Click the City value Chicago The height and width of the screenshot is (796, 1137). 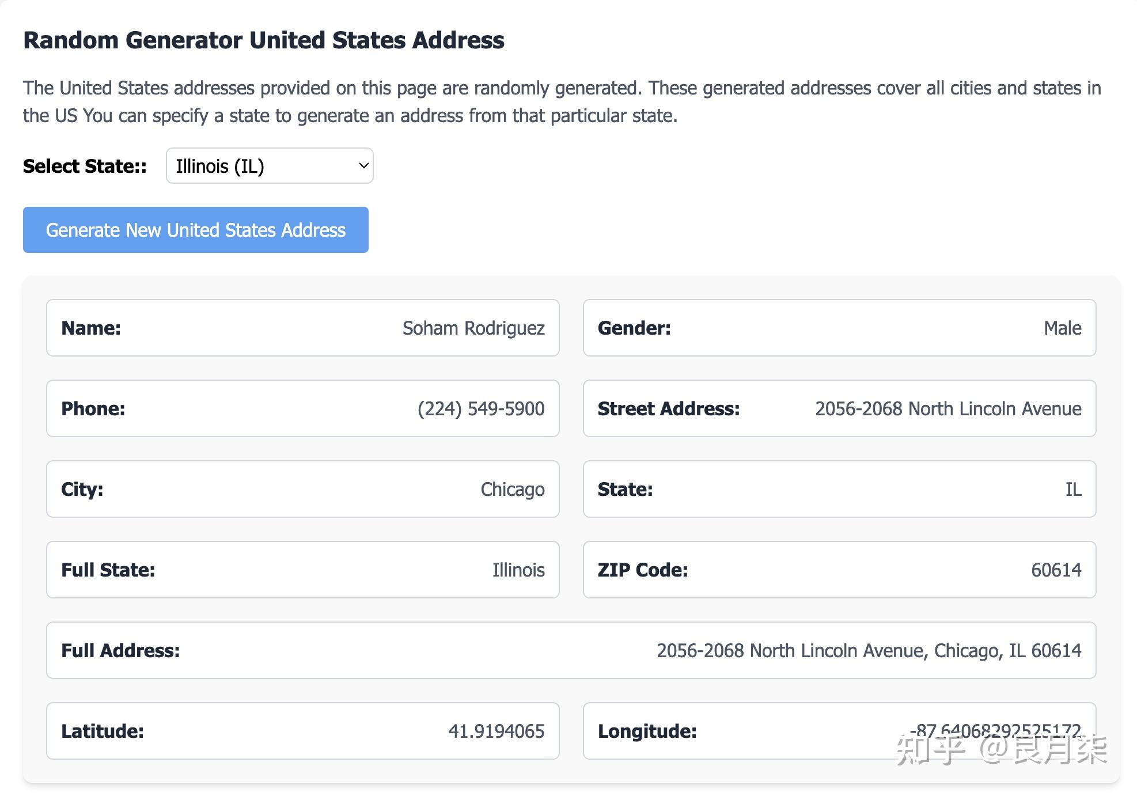[512, 489]
